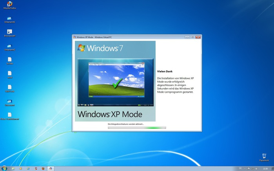Launch Internet Explorer from taskbar
The width and height of the screenshot is (274, 171).
pyautogui.click(x=28, y=169)
